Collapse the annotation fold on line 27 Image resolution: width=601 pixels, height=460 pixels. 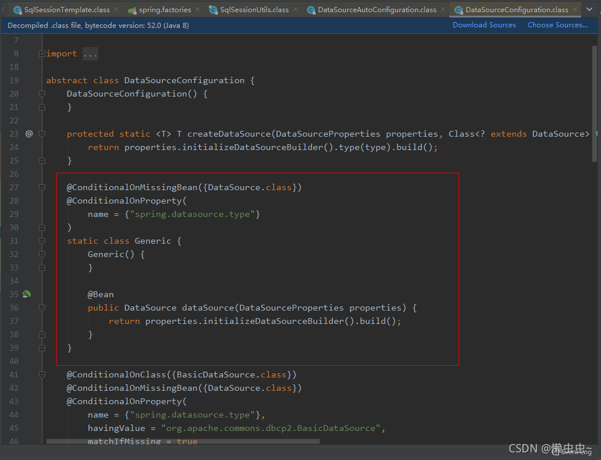(x=42, y=187)
